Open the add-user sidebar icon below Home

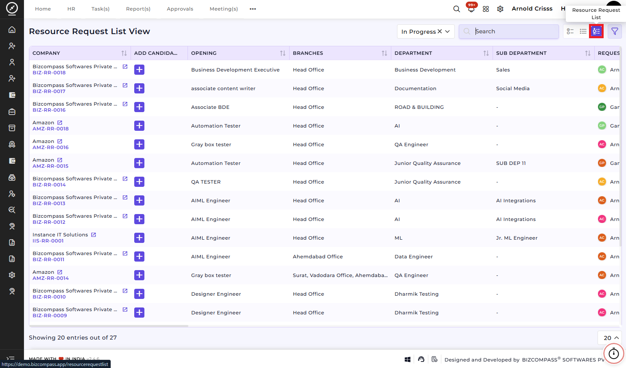(12, 46)
